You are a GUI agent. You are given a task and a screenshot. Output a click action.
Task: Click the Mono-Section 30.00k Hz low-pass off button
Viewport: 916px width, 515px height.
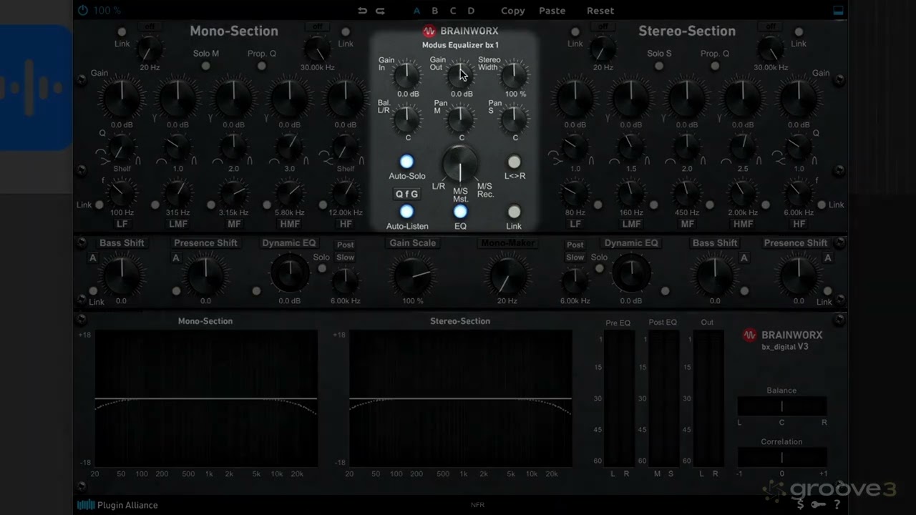point(317,26)
